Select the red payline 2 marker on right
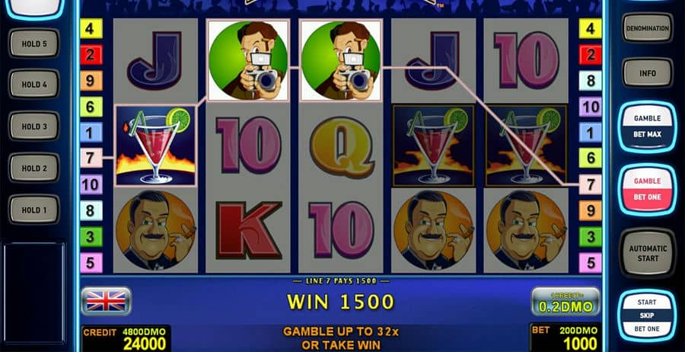 590,55
